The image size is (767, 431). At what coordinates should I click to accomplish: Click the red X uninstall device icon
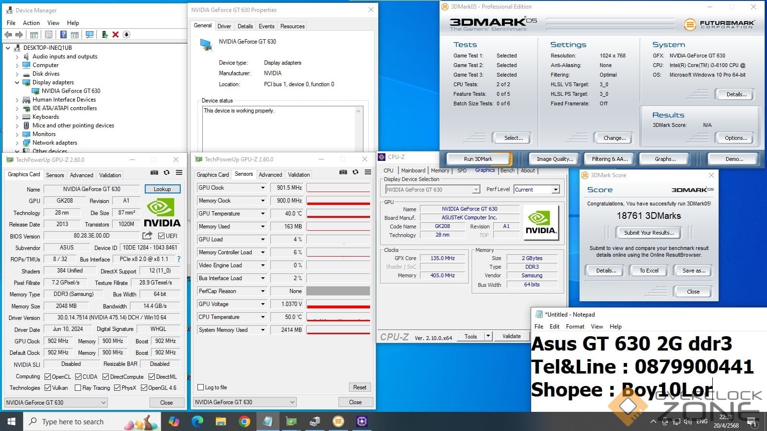pyautogui.click(x=116, y=34)
